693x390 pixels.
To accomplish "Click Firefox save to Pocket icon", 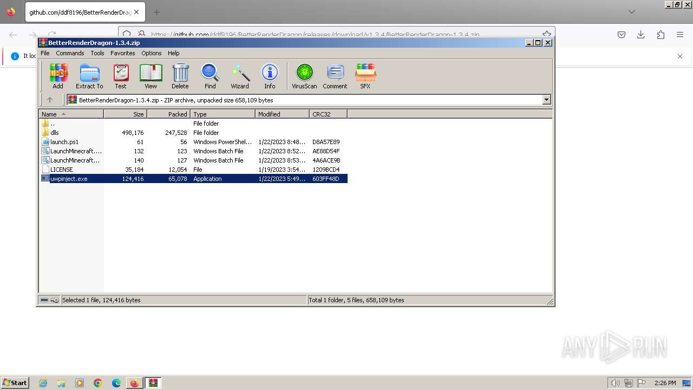I will (622, 35).
